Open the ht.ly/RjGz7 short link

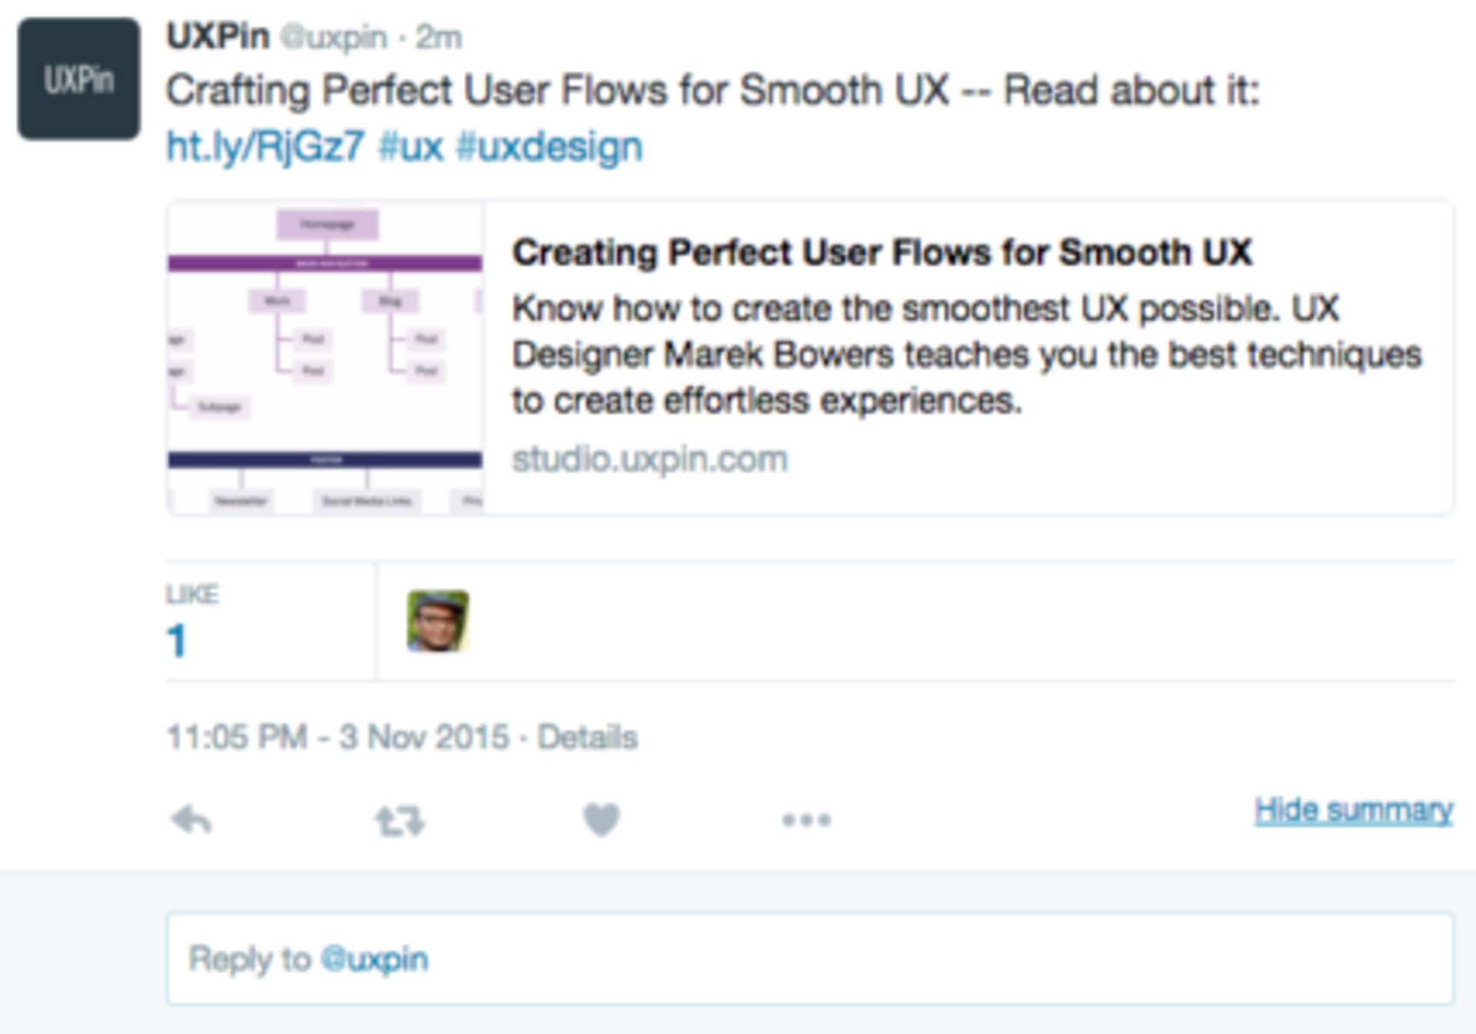click(265, 146)
